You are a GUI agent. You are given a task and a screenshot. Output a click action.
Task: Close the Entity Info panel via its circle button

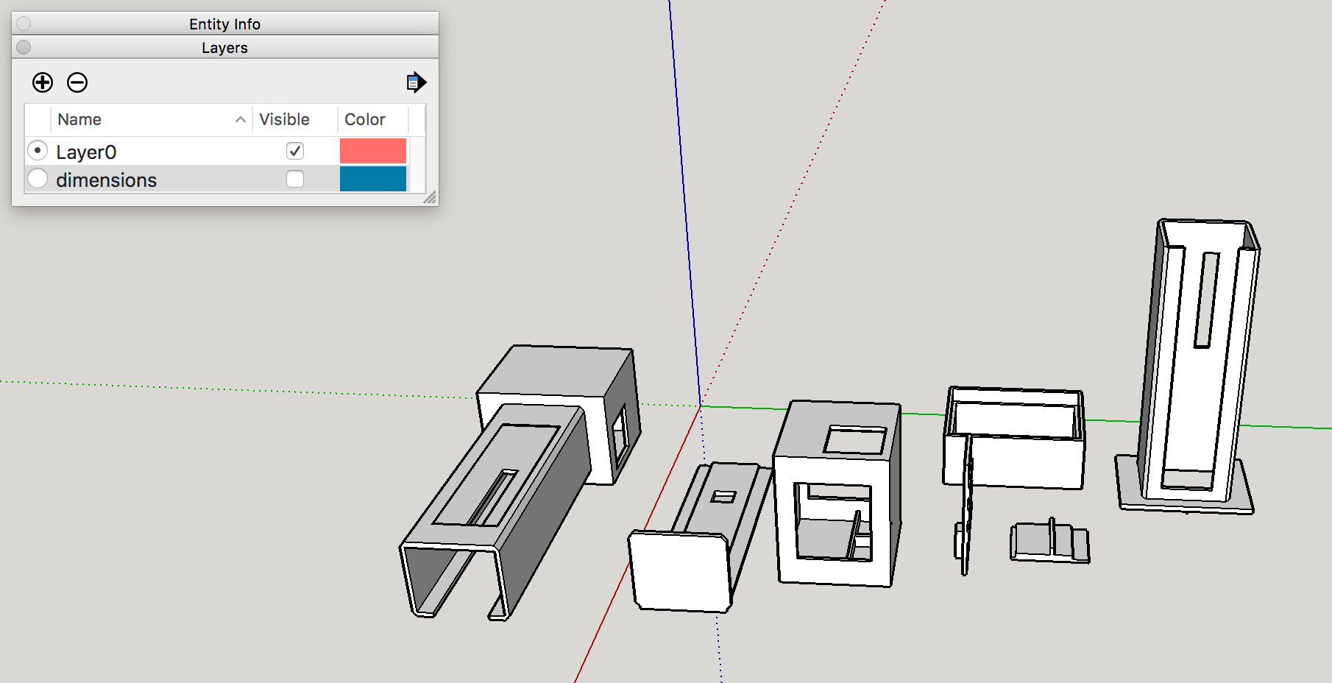(24, 24)
